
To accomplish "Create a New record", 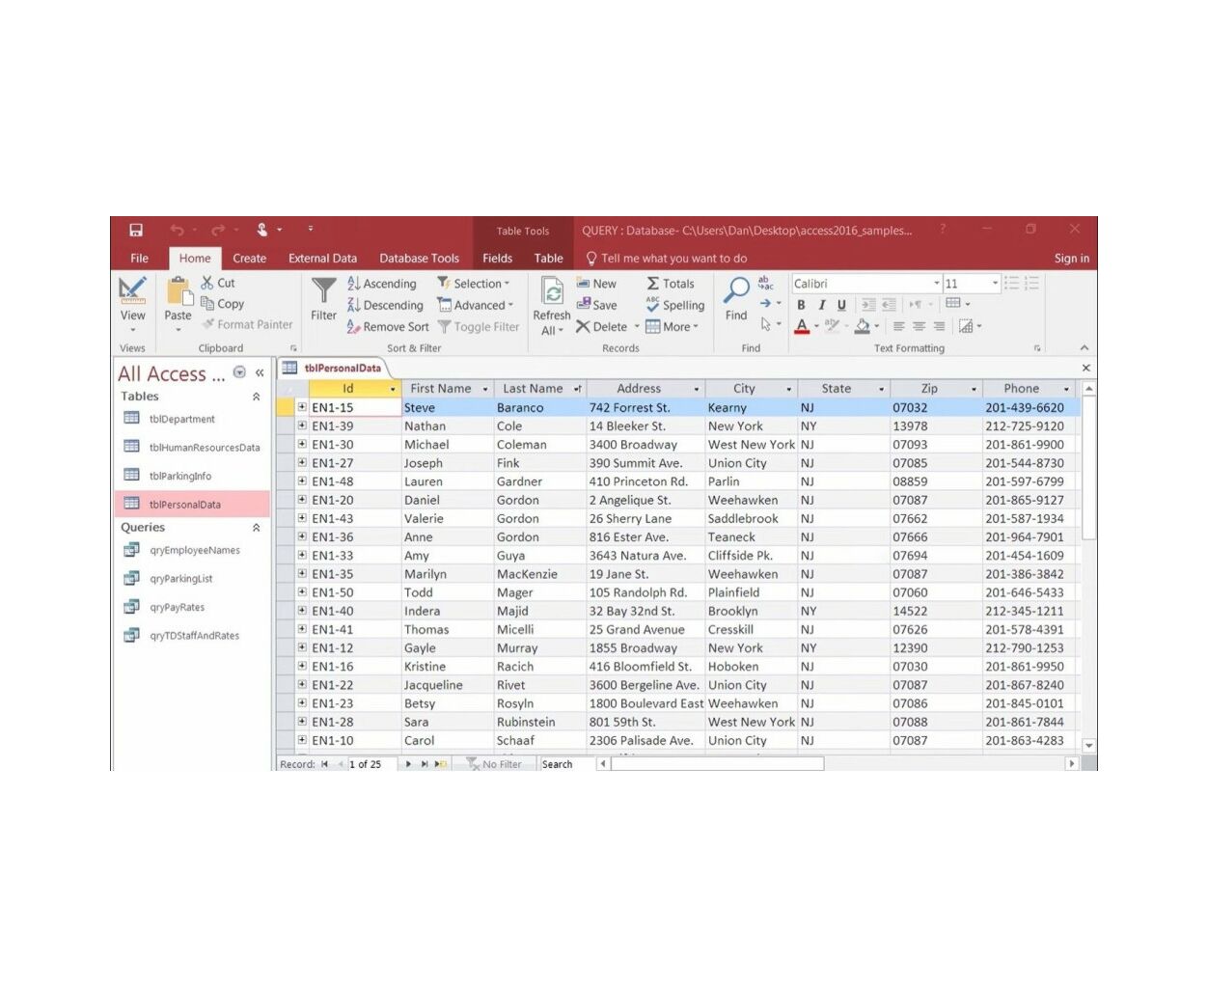I will (x=596, y=284).
